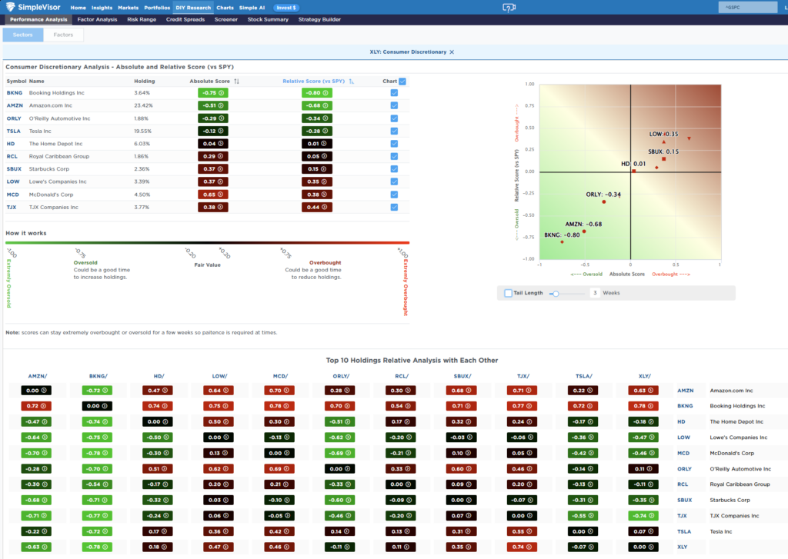Click info icon on TJX relative score 0.44
This screenshot has width=788, height=559.
[x=326, y=207]
